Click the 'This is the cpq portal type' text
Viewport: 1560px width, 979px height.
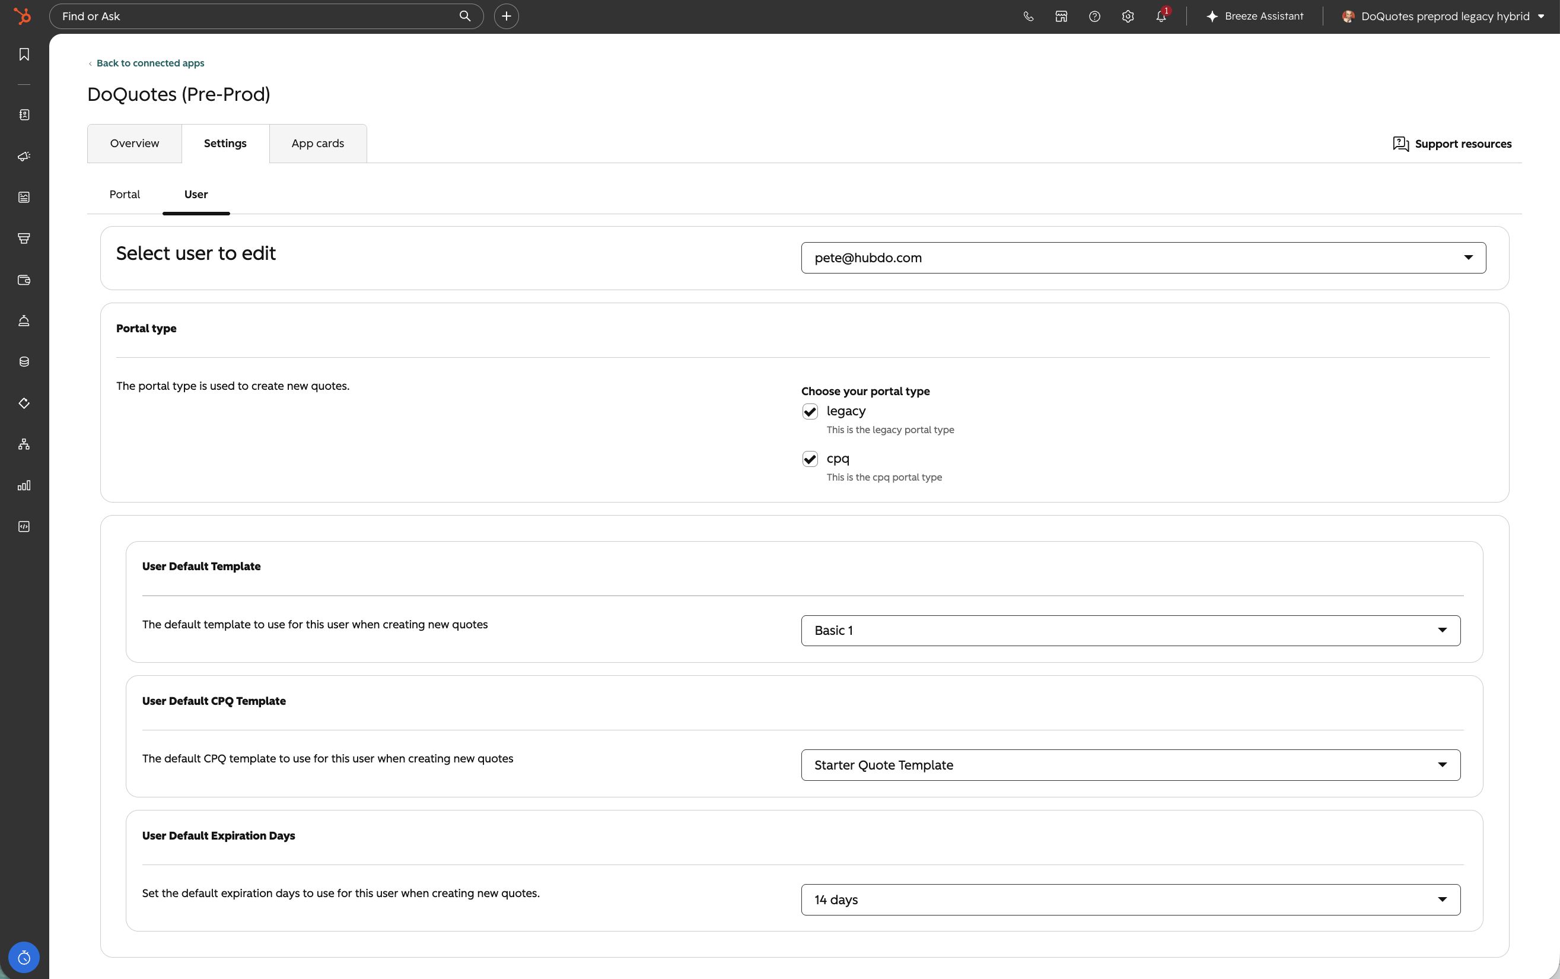click(x=884, y=477)
